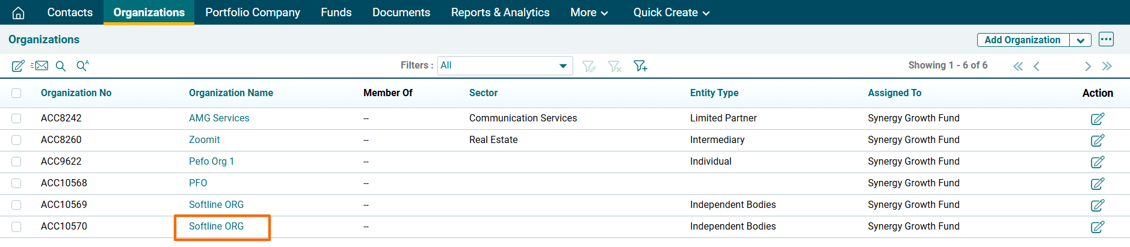
Task: Jump to last page with double arrow
Action: pyautogui.click(x=1107, y=66)
